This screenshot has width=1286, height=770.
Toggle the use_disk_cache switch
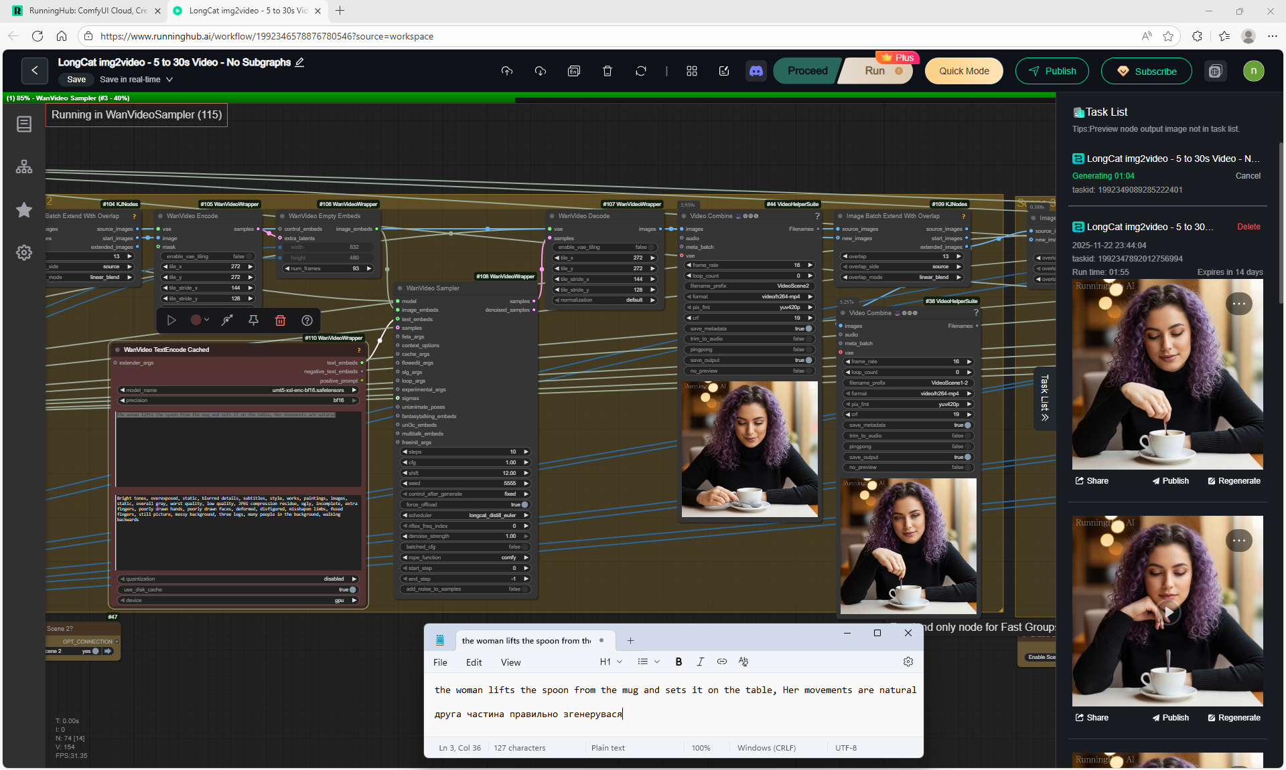coord(352,589)
